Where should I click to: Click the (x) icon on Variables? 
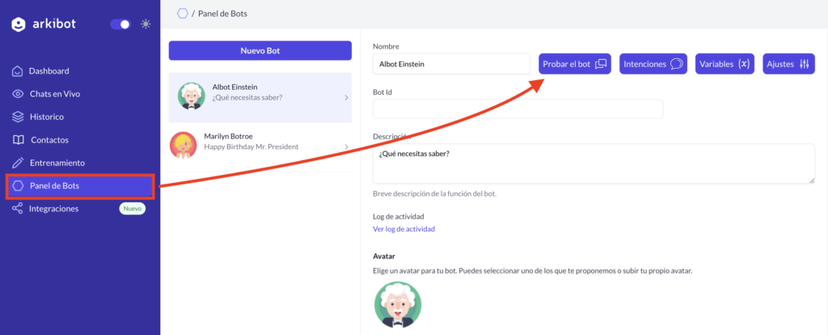pos(744,64)
